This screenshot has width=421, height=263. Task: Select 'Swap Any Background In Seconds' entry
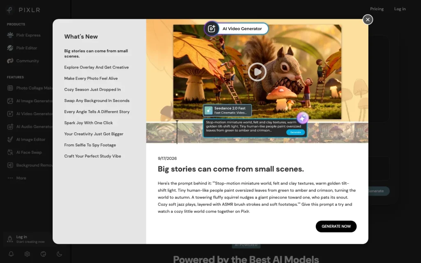click(x=97, y=101)
